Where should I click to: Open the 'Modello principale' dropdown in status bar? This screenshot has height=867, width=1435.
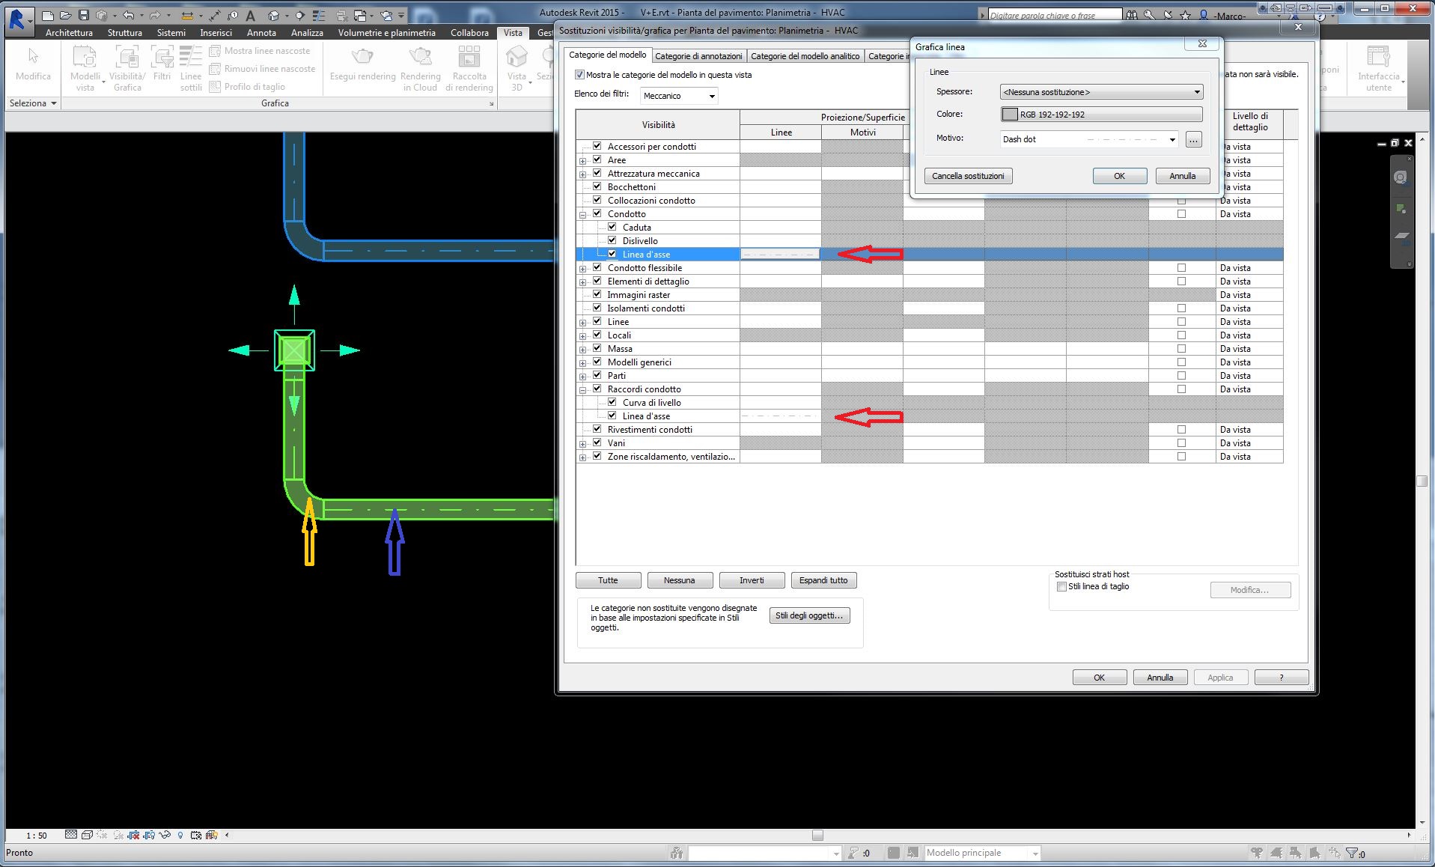point(982,853)
